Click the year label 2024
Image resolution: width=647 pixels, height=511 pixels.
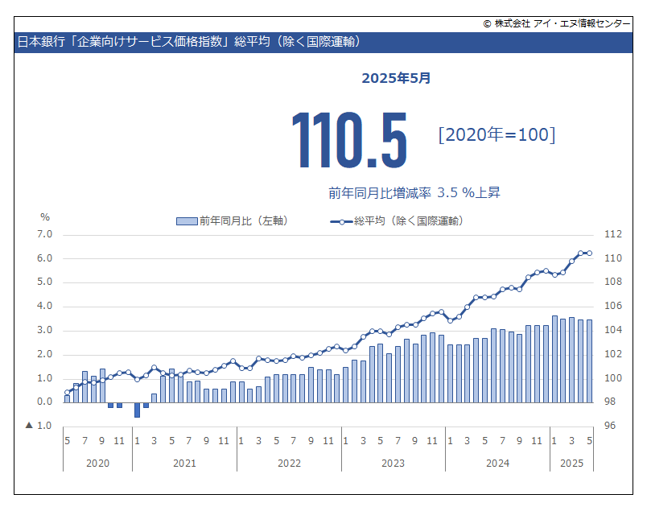coord(497,464)
